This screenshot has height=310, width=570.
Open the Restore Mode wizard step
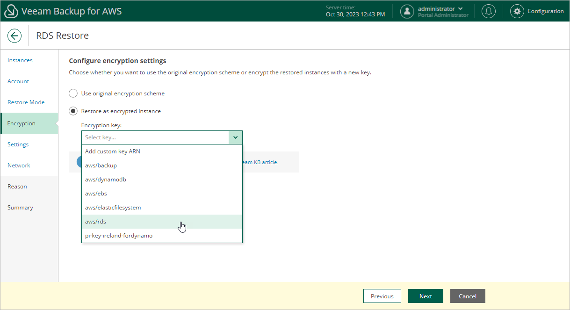coord(29,102)
